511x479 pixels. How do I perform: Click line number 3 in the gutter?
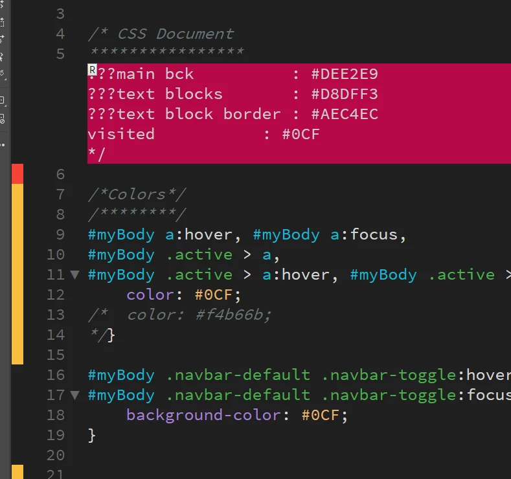[60, 14]
